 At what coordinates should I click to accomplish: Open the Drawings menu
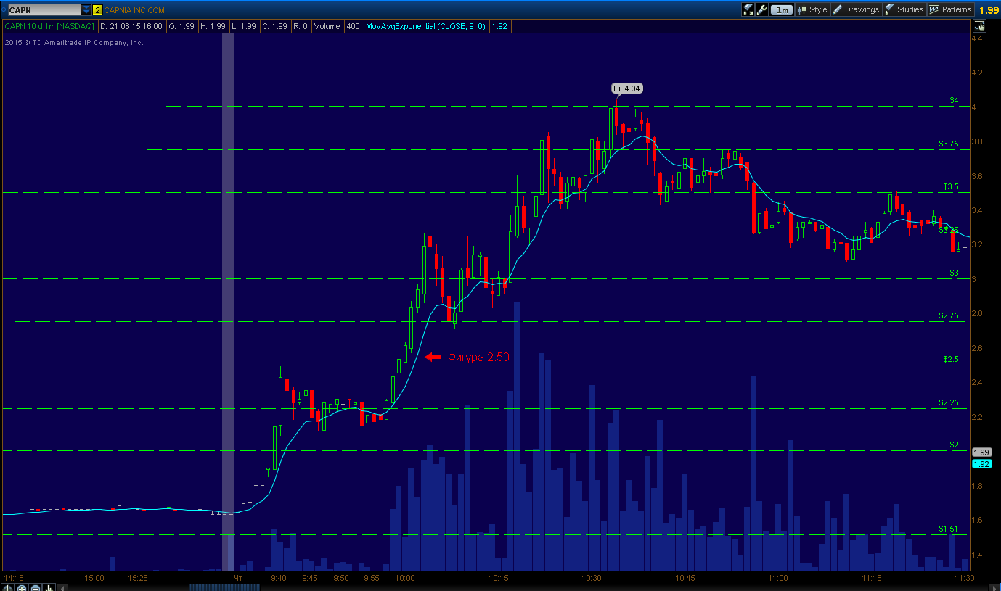pos(856,9)
